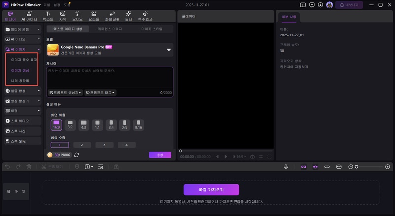Image resolution: width=395 pixels, height=216 pixels.
Task: Select the 16:9 aspect ratio
Action: [x=56, y=125]
